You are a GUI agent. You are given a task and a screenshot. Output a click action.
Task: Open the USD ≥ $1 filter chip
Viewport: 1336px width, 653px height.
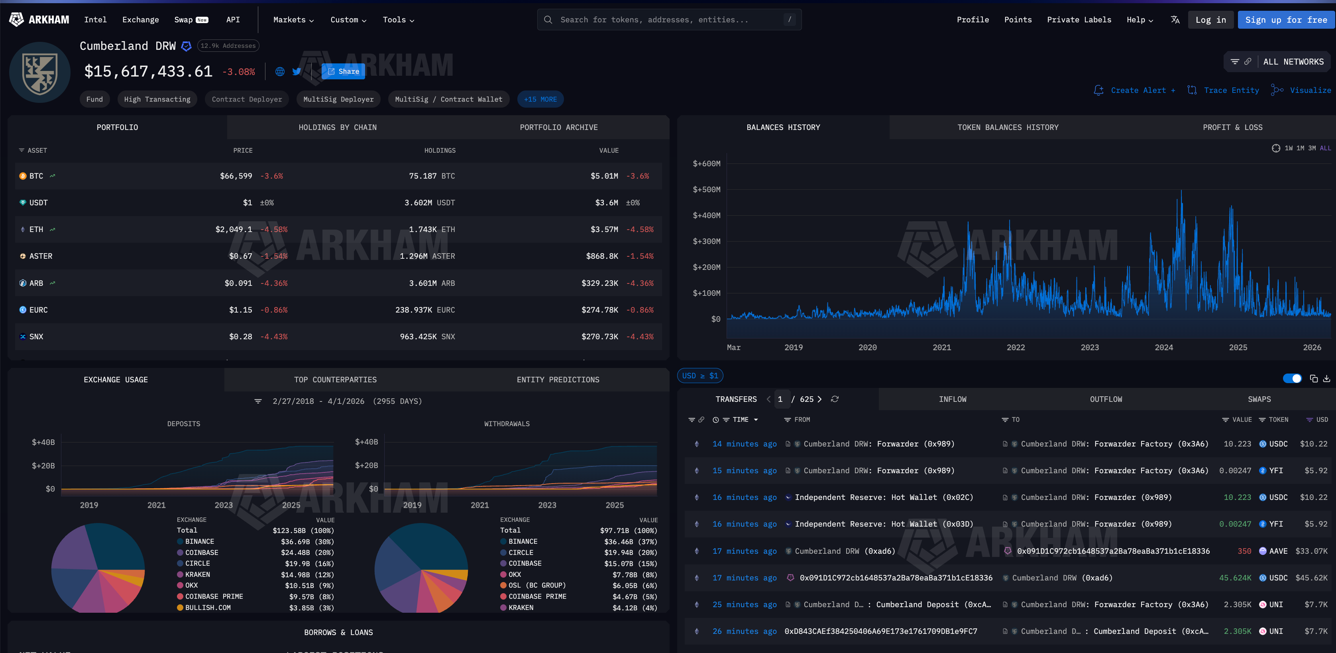[x=700, y=376]
